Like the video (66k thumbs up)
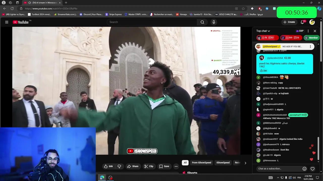This screenshot has height=181, width=323. [109, 166]
